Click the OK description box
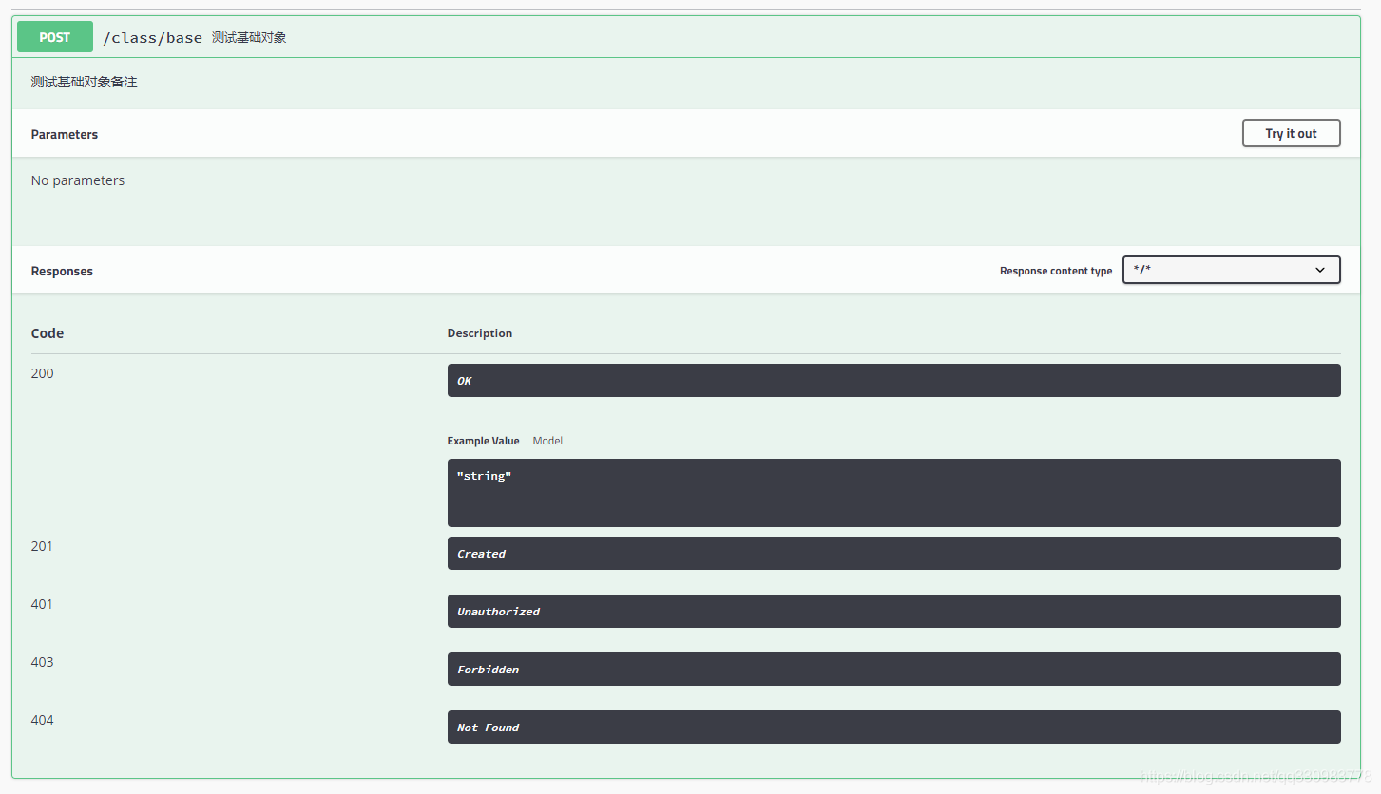The height and width of the screenshot is (794, 1381). [x=893, y=380]
